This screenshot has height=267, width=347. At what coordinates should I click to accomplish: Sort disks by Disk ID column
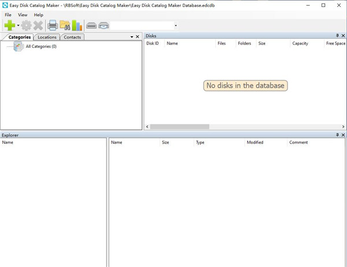coord(154,43)
